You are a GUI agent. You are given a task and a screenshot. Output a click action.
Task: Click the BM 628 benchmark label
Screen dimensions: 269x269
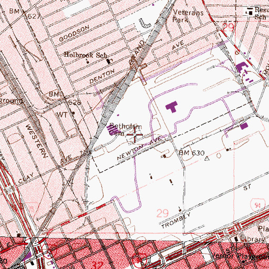coord(65,98)
